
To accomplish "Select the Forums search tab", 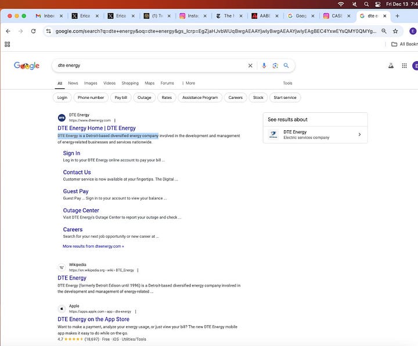I will click(x=167, y=83).
